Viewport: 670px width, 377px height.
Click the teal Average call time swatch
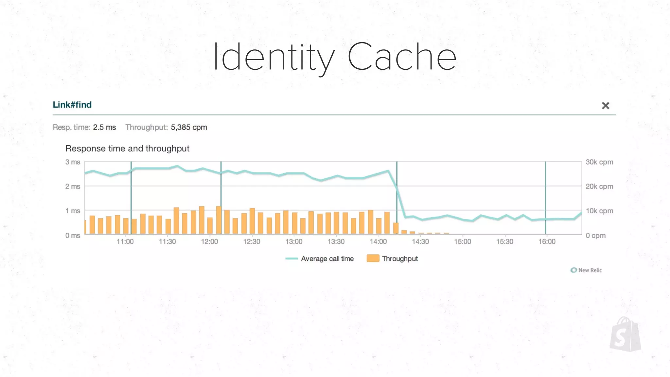291,259
